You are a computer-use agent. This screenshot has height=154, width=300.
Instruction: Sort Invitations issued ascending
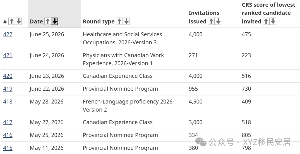pyautogui.click(x=211, y=21)
